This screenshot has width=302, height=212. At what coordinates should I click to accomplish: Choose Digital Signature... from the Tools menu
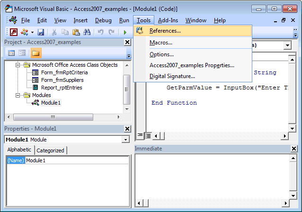pos(193,76)
